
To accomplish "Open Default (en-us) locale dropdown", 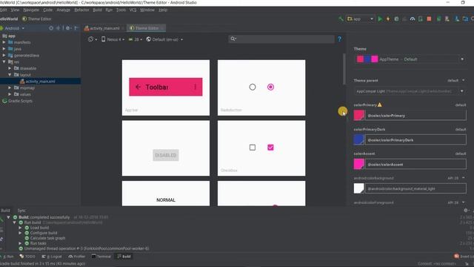I will coord(164,39).
